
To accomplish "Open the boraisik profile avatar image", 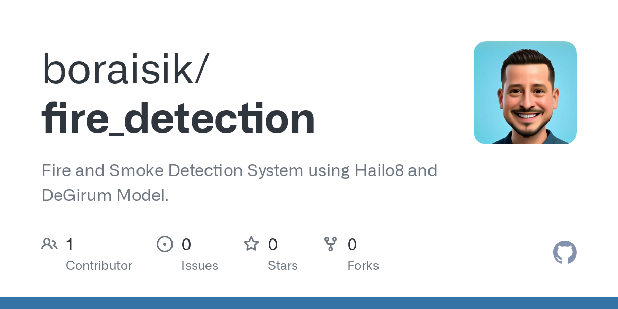I will [525, 93].
